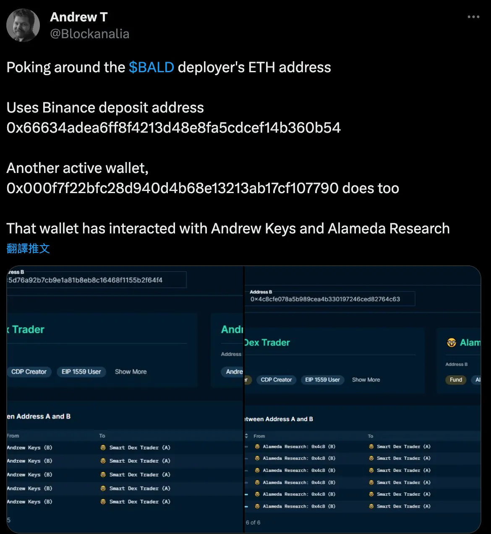Click the Address B field ending in 2f64f4
491x534 pixels.
pos(97,280)
